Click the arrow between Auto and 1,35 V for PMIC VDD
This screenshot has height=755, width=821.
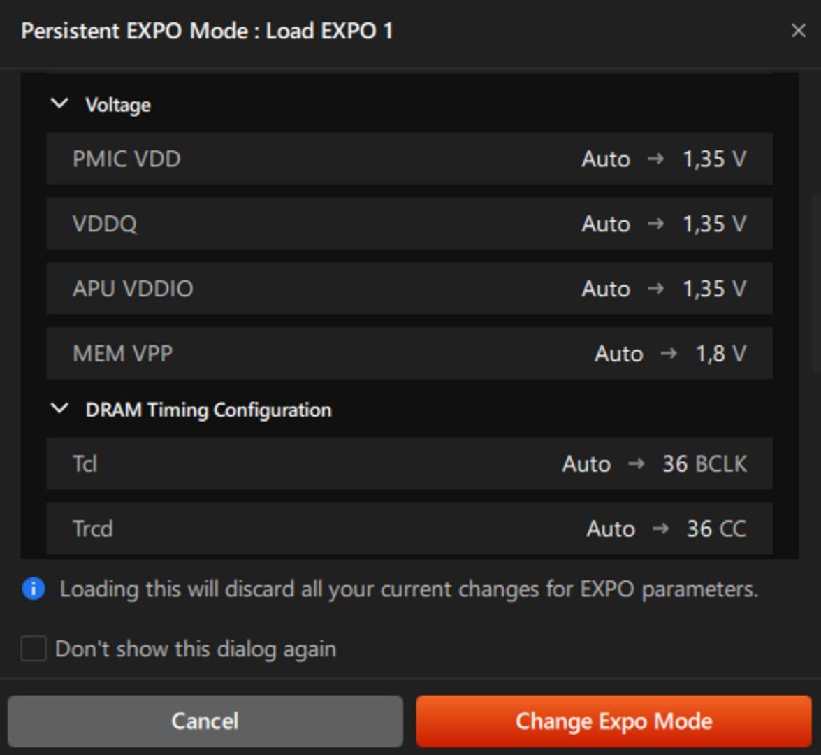657,159
